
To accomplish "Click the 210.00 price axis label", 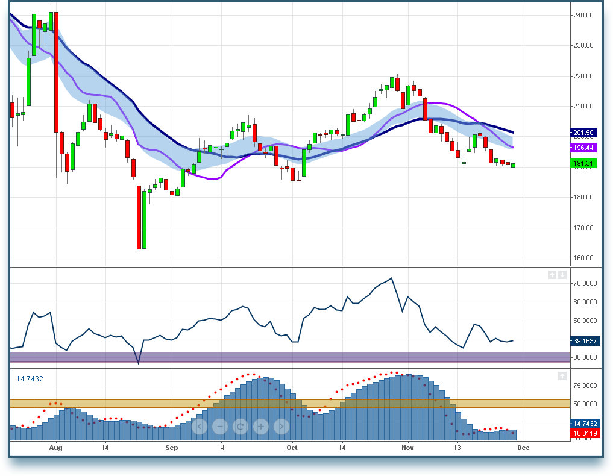I will click(x=583, y=106).
